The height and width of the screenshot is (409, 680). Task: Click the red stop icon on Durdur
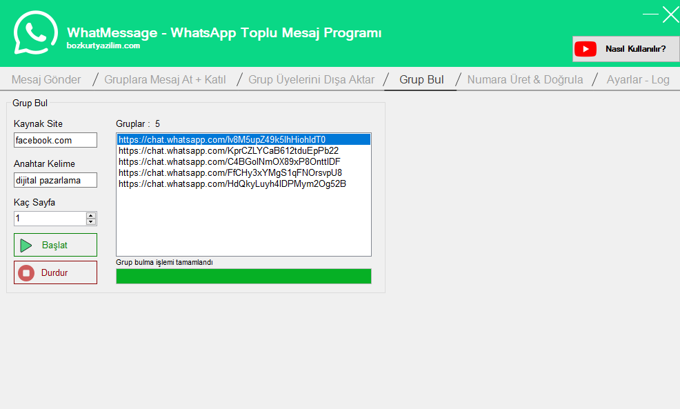[26, 273]
